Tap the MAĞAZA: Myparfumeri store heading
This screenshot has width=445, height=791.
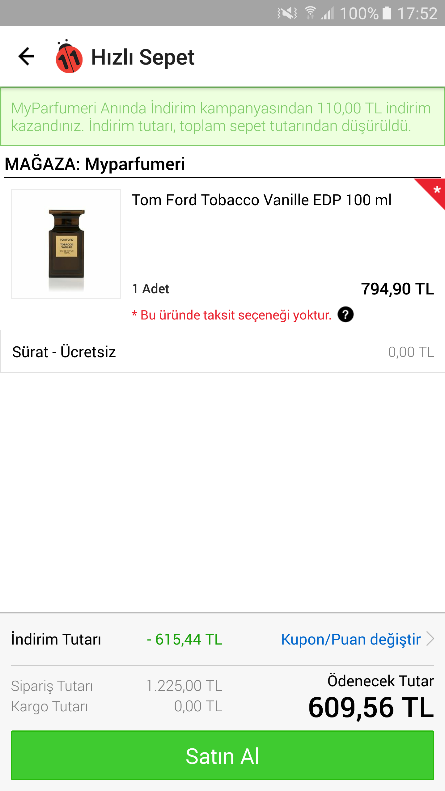click(x=95, y=164)
